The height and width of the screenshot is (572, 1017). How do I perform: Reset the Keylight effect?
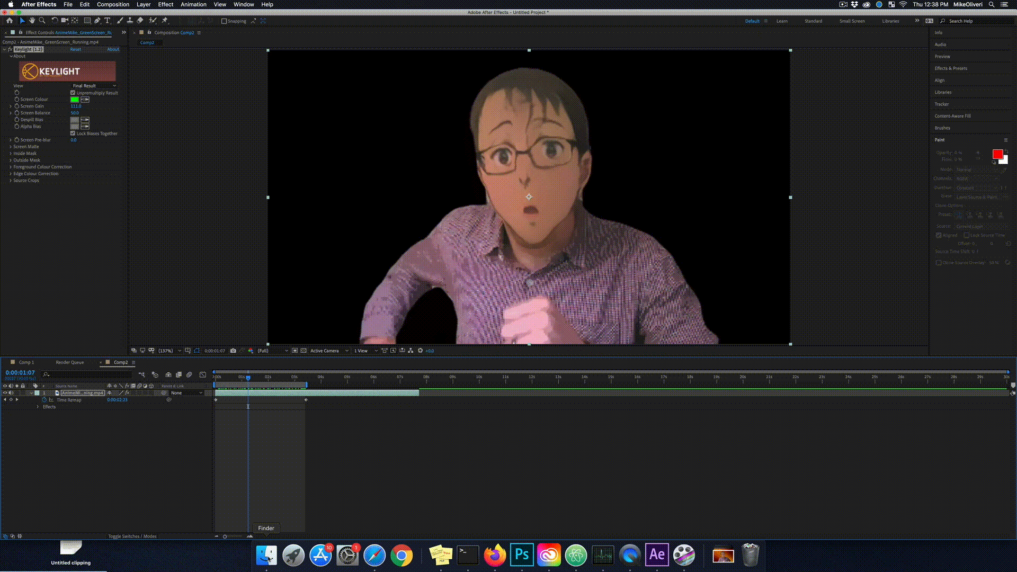click(76, 49)
